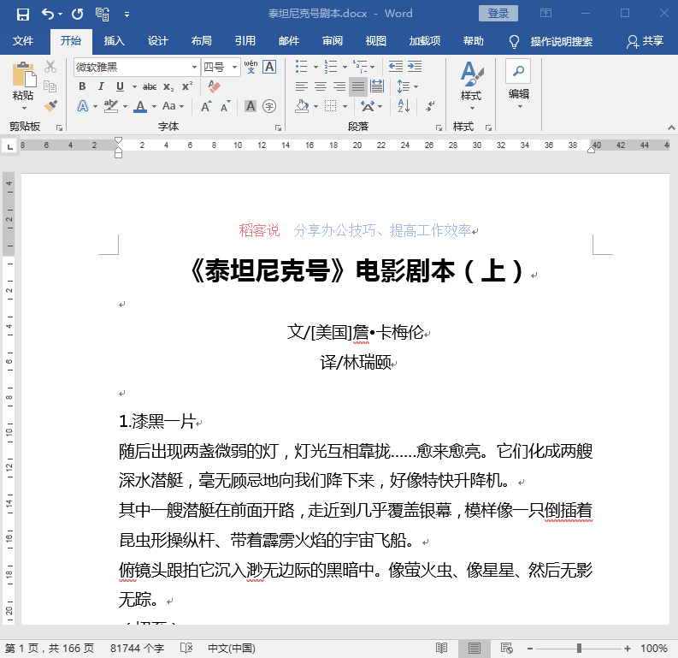
Task: Open the 文件 (File) tab
Action: (x=23, y=41)
